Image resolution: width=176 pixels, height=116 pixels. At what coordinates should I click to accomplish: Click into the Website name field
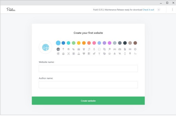click(x=88, y=68)
